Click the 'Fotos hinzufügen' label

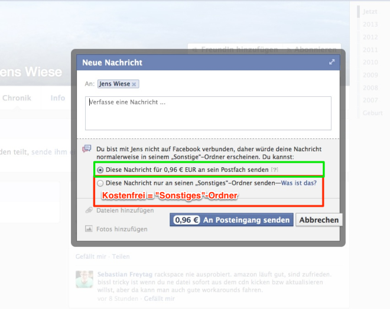[122, 229]
